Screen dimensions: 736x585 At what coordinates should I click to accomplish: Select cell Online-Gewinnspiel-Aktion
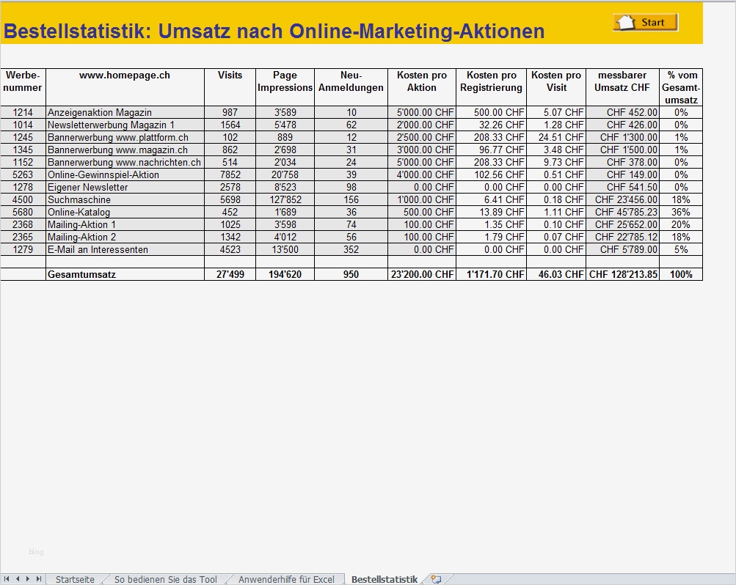[x=125, y=174]
